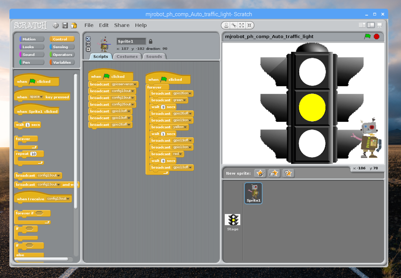Open the Edit menu
Screen dimensions: 401x278
pyautogui.click(x=104, y=25)
